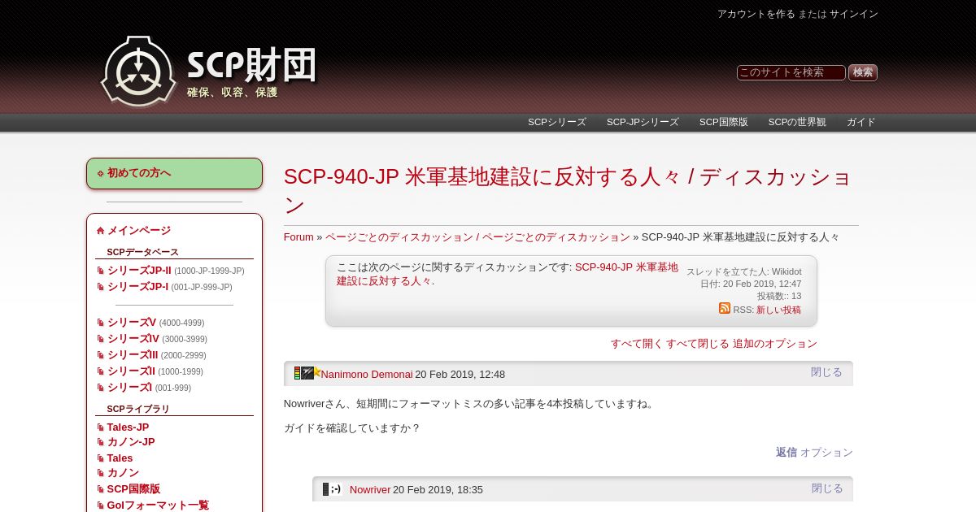Image resolution: width=976 pixels, height=512 pixels.
Task: Click the icon beside 初めての方へ
Action: pos(100,173)
